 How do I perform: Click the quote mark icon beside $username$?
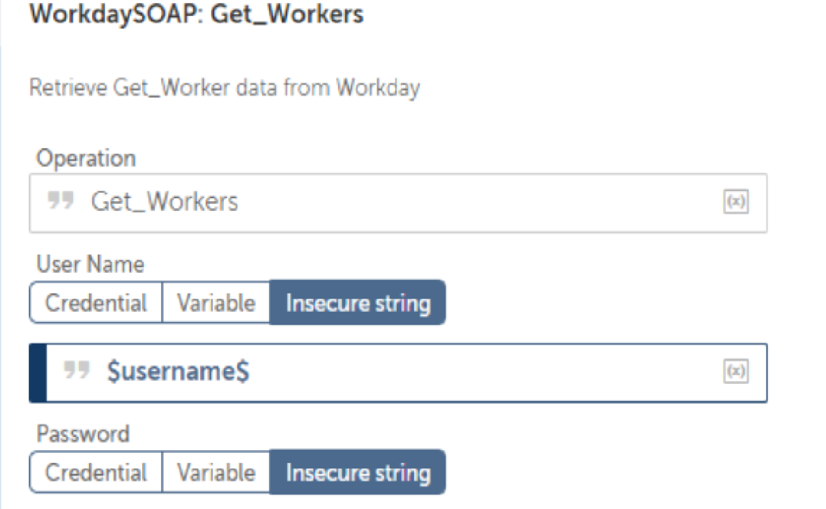click(77, 371)
